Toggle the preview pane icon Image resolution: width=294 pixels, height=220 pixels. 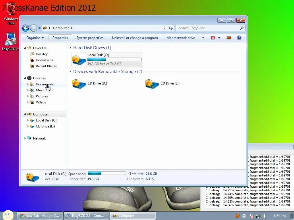[229, 38]
